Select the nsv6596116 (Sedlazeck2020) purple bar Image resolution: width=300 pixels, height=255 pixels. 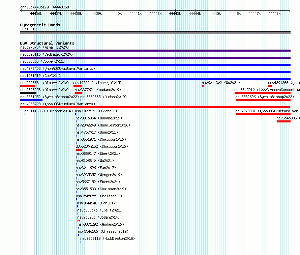pyautogui.click(x=155, y=58)
